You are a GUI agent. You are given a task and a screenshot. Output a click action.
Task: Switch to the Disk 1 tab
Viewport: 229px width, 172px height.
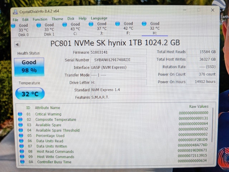point(49,30)
